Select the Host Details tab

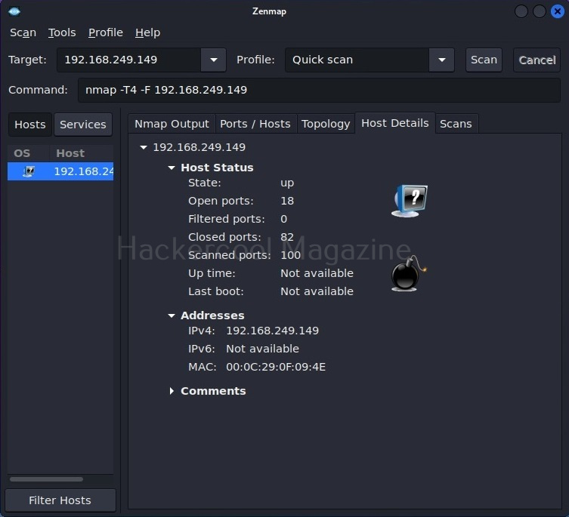tap(394, 123)
